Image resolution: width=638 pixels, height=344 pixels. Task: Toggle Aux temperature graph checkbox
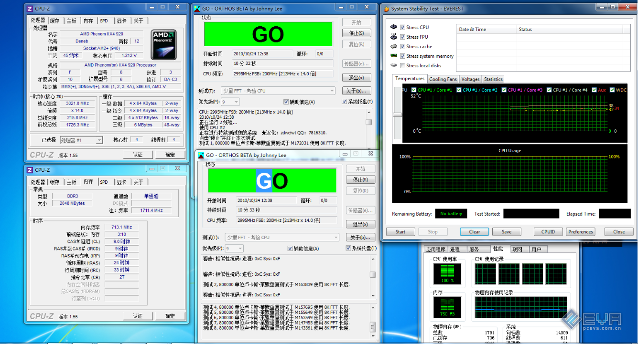tap(594, 90)
